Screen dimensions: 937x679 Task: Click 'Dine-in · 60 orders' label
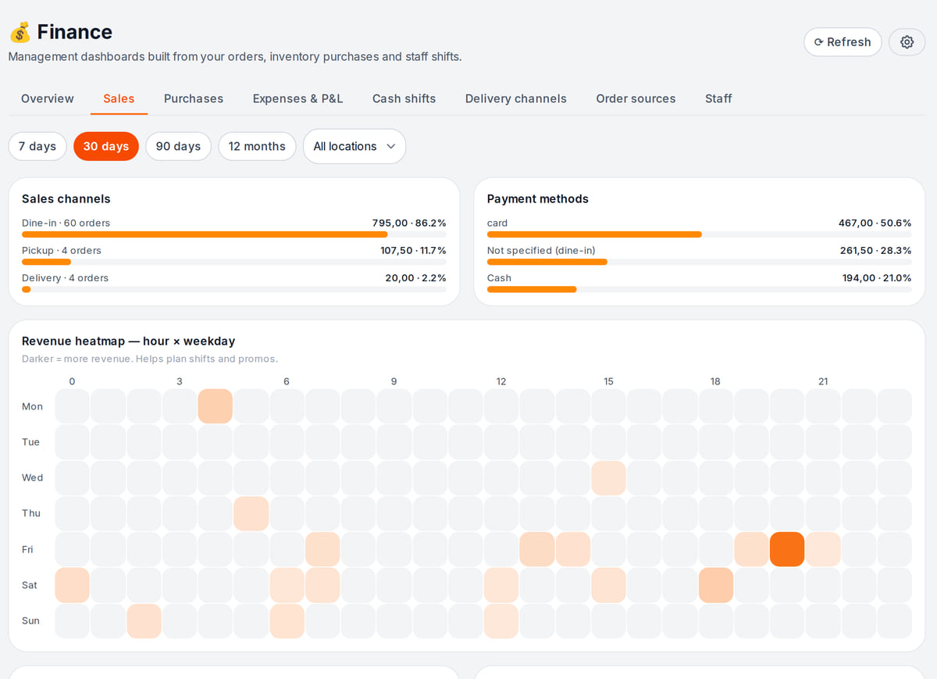click(x=66, y=223)
